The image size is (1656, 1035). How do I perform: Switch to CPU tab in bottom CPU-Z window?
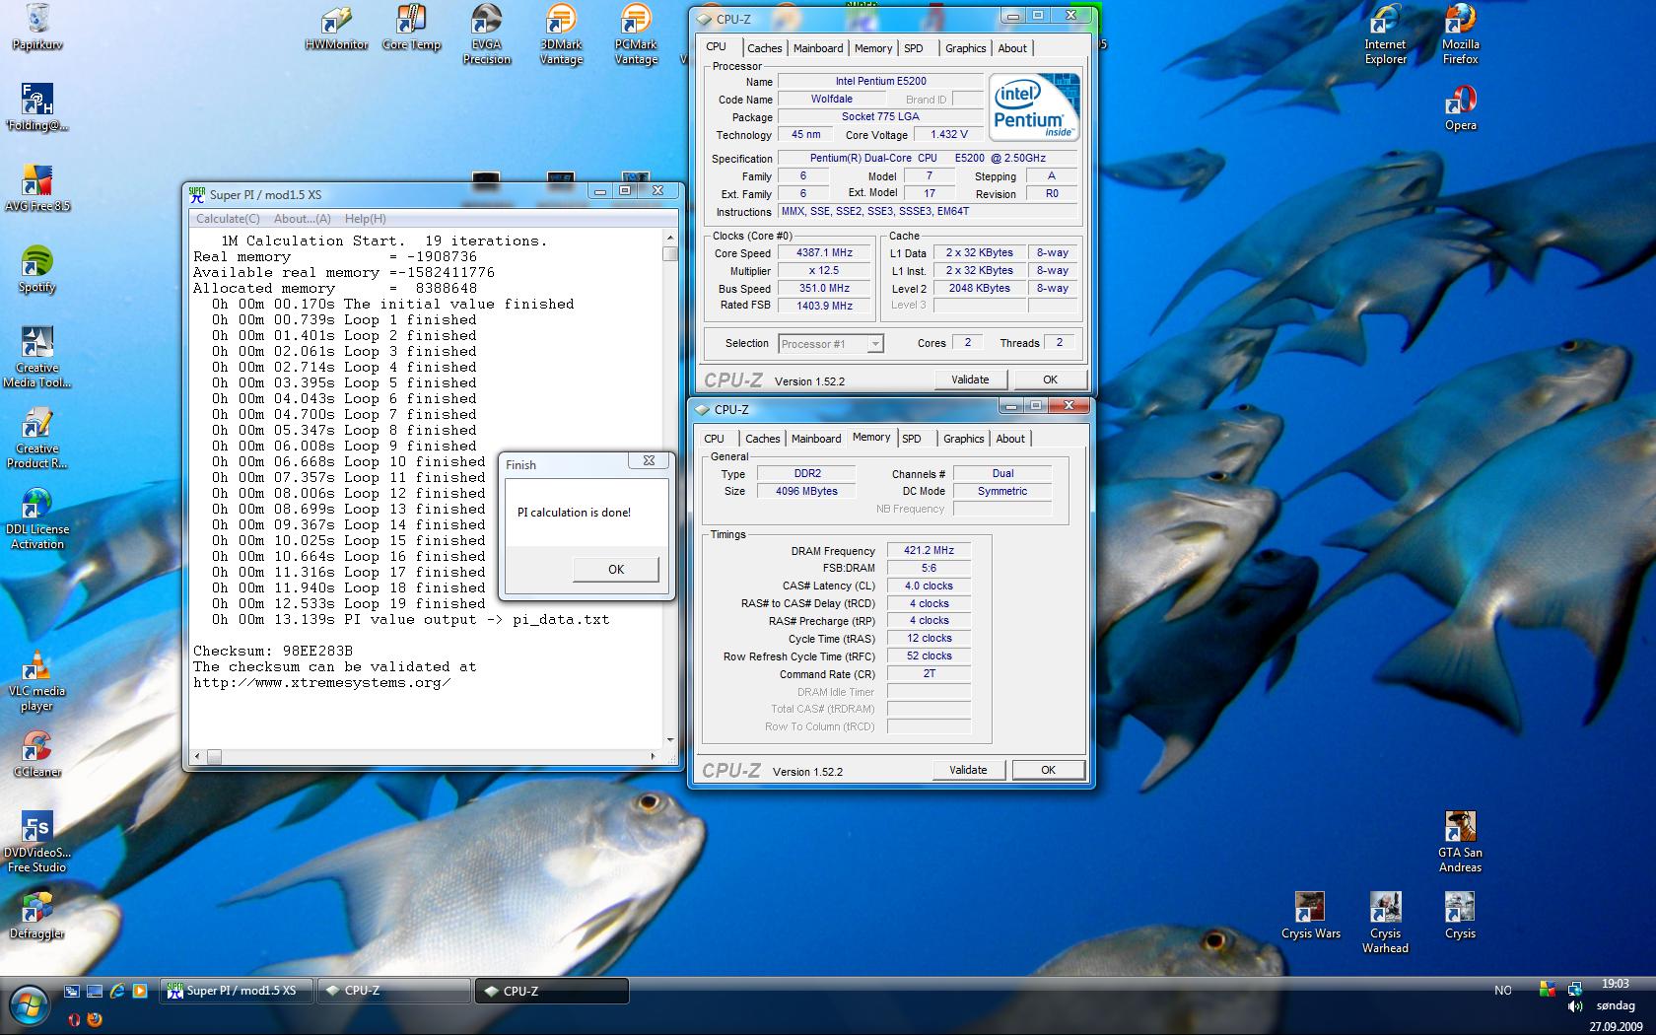click(x=714, y=439)
